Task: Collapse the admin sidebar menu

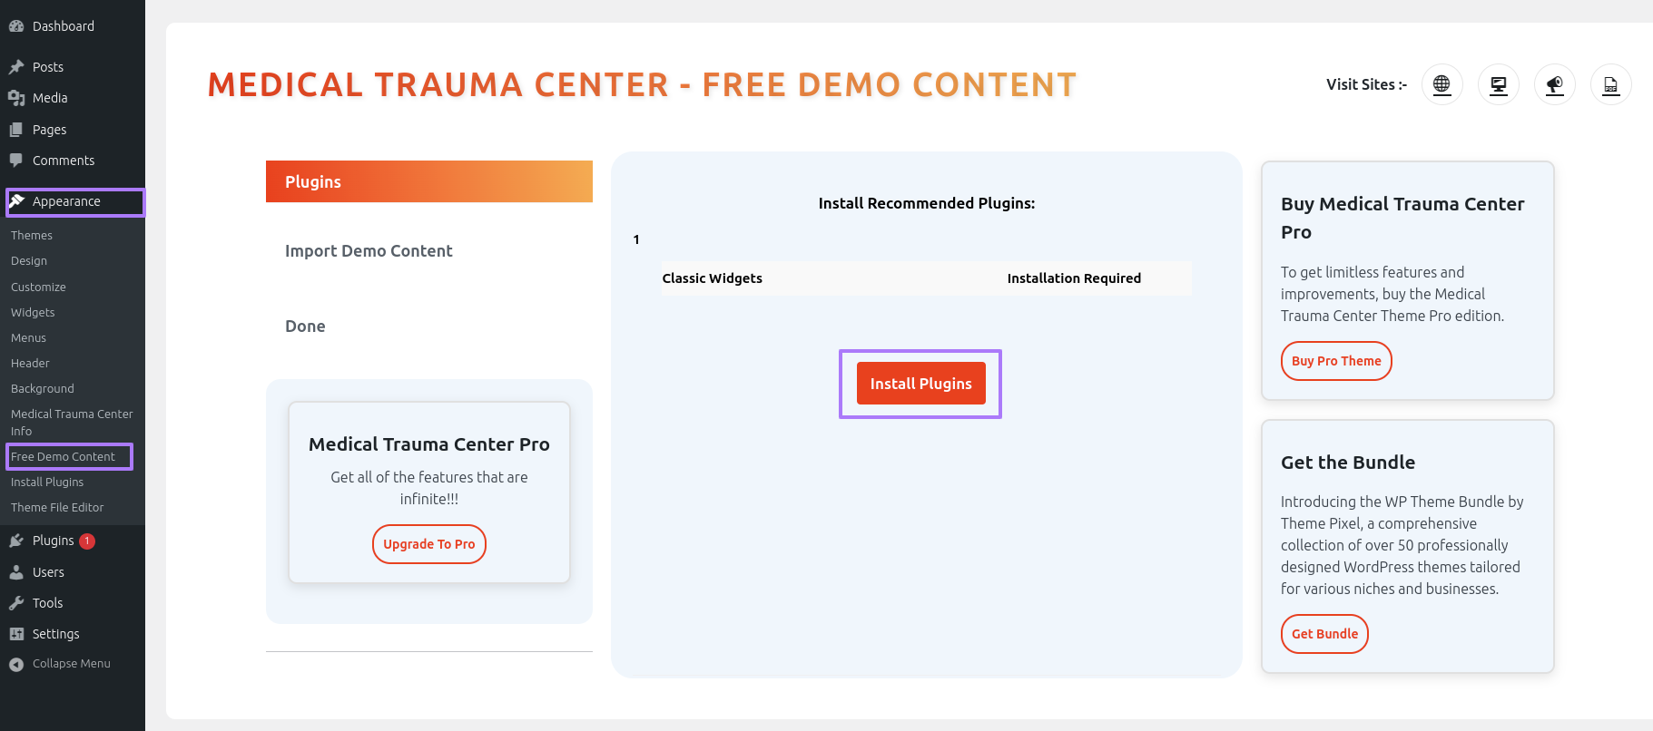Action: pyautogui.click(x=60, y=664)
